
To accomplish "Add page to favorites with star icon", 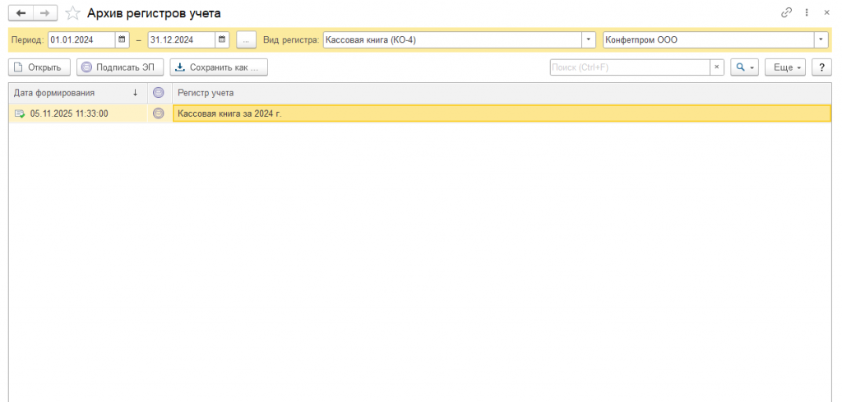I will tap(72, 13).
